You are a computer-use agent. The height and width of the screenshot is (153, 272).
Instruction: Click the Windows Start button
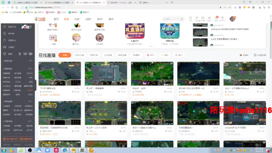click(4, 150)
